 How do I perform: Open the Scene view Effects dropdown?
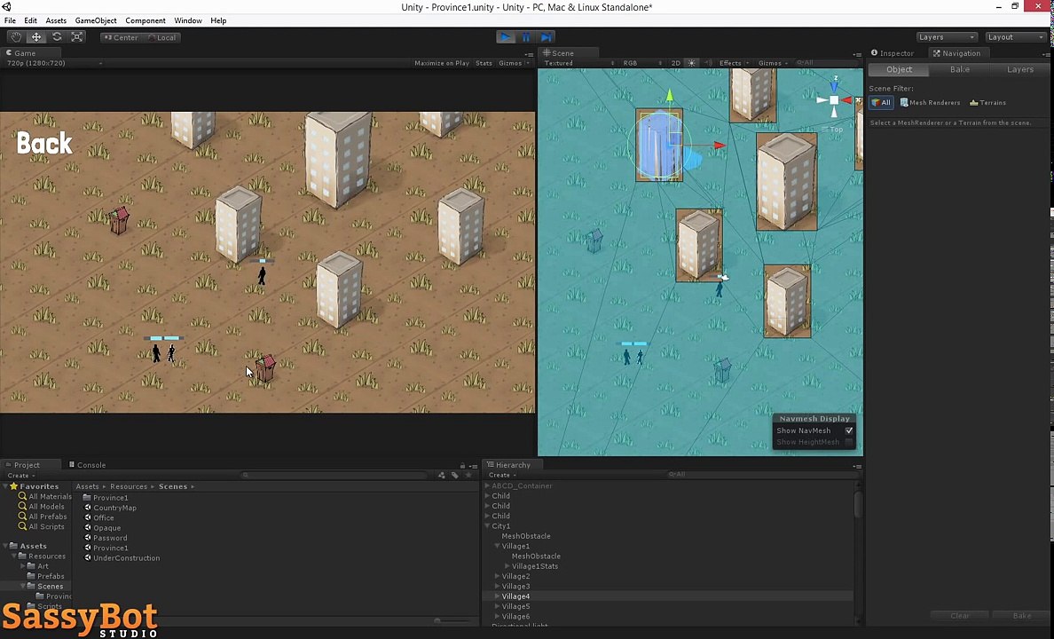734,63
